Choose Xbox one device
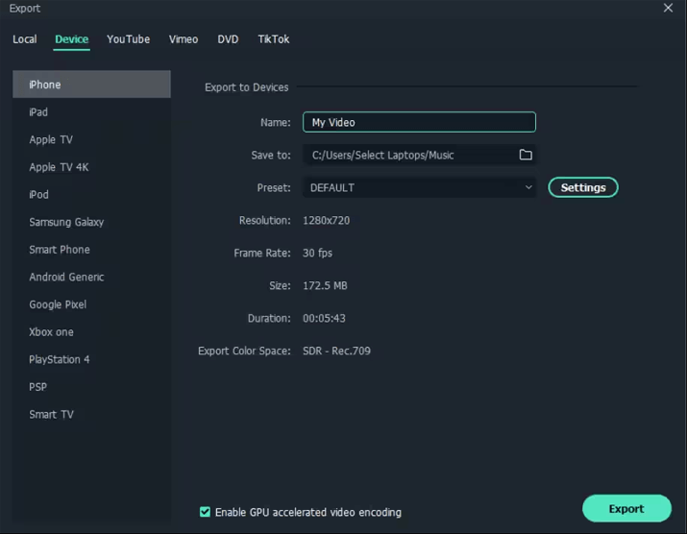The width and height of the screenshot is (687, 534). click(x=91, y=332)
